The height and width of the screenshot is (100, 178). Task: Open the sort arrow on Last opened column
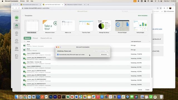(149, 42)
